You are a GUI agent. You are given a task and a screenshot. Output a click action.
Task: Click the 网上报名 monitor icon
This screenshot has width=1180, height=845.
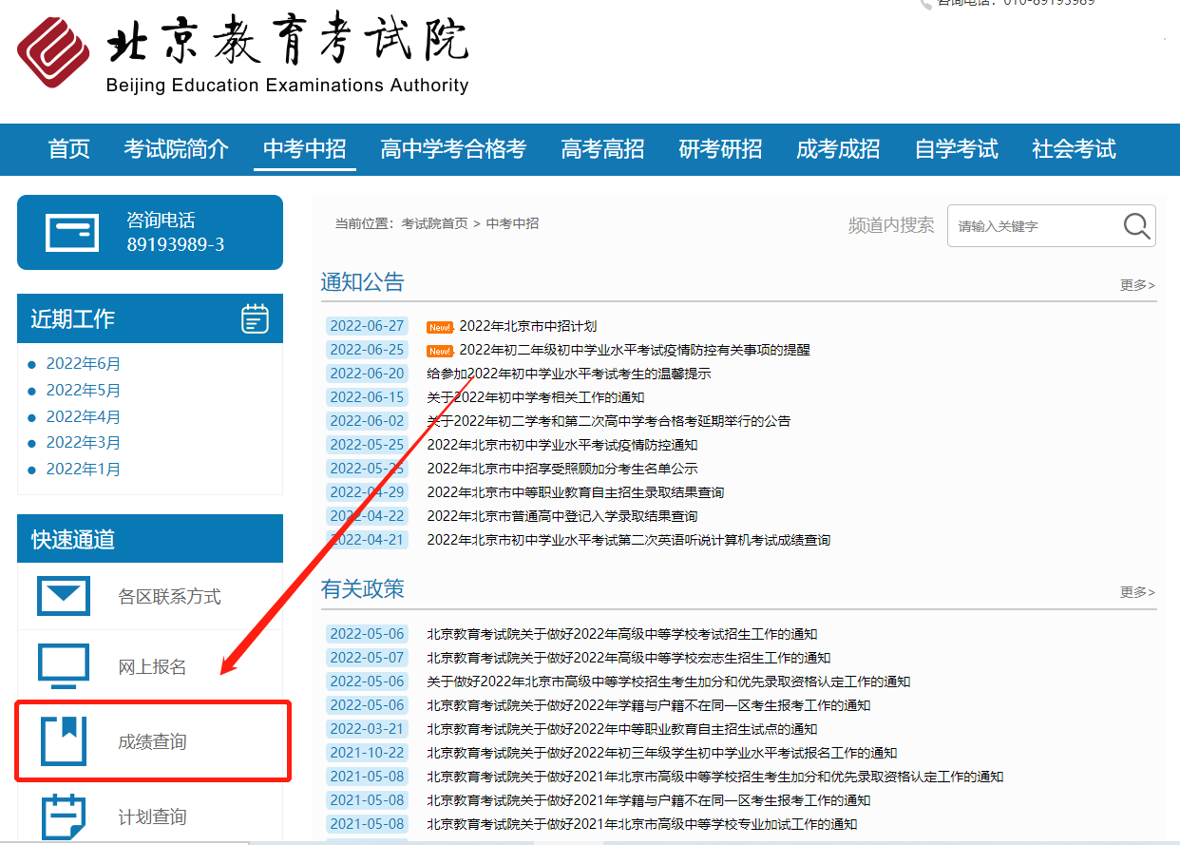point(64,666)
